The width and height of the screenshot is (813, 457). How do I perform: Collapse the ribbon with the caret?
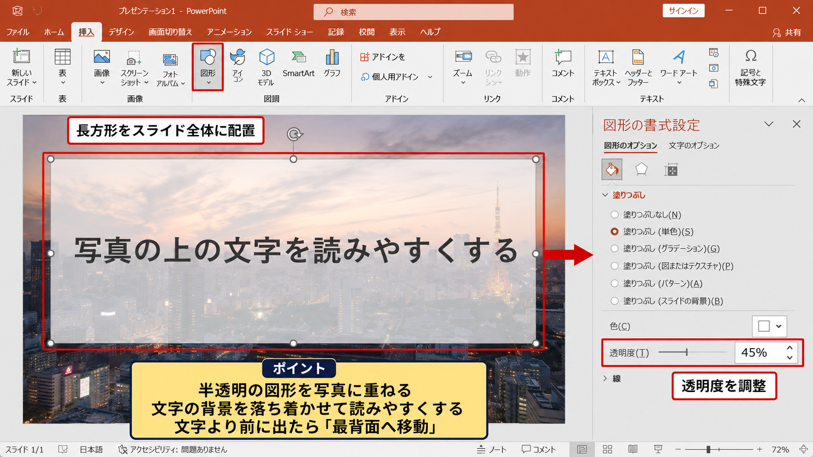802,100
